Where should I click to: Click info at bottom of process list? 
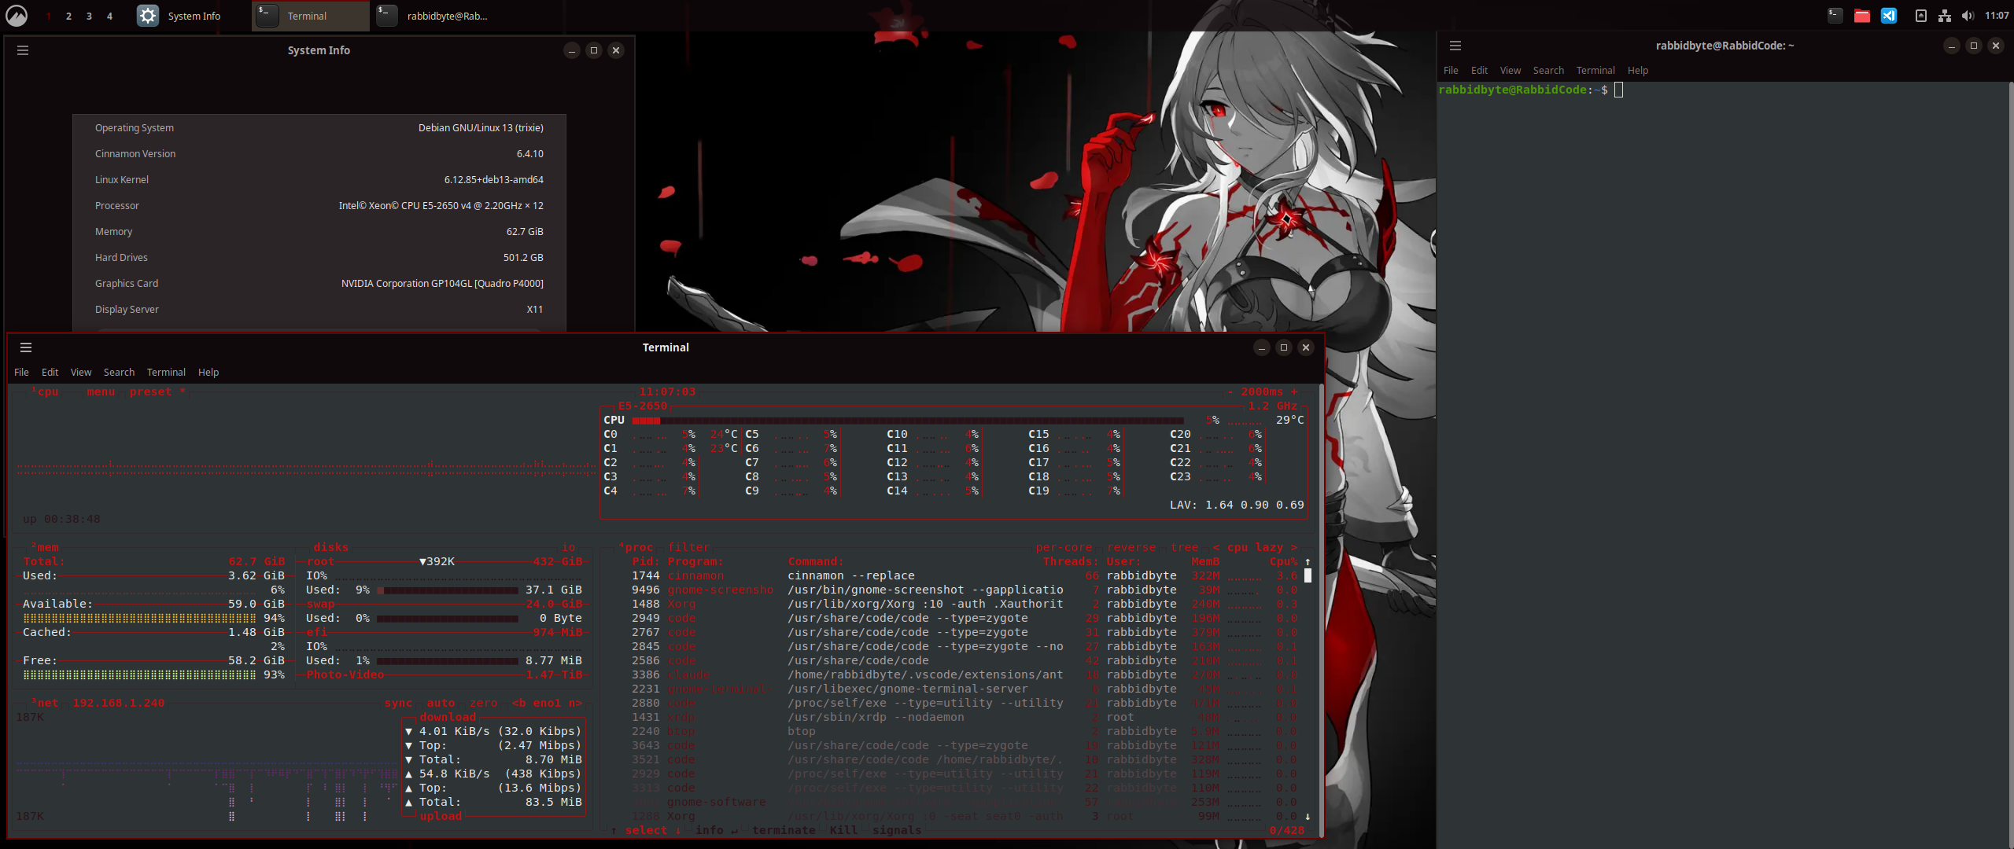(x=717, y=830)
